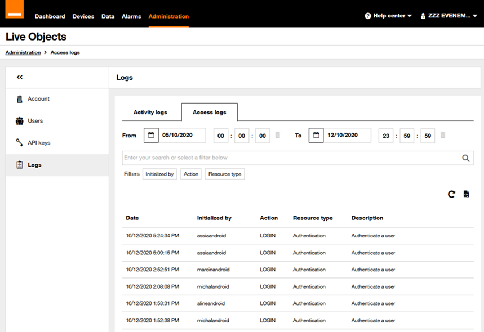Viewport: 484px width, 332px height.
Task: Click the Logs clipboard icon
Action: tap(20, 165)
